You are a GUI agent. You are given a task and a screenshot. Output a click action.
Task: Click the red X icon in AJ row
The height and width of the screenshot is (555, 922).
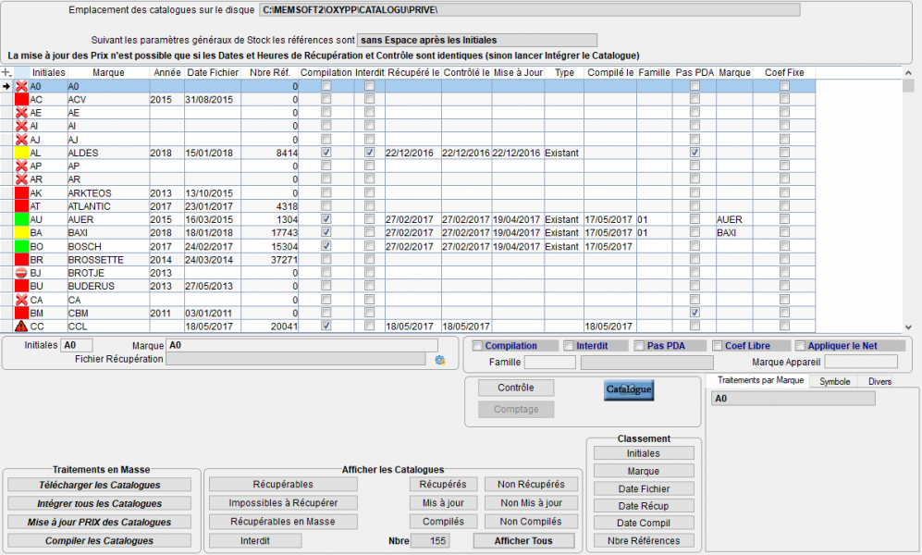[22, 140]
